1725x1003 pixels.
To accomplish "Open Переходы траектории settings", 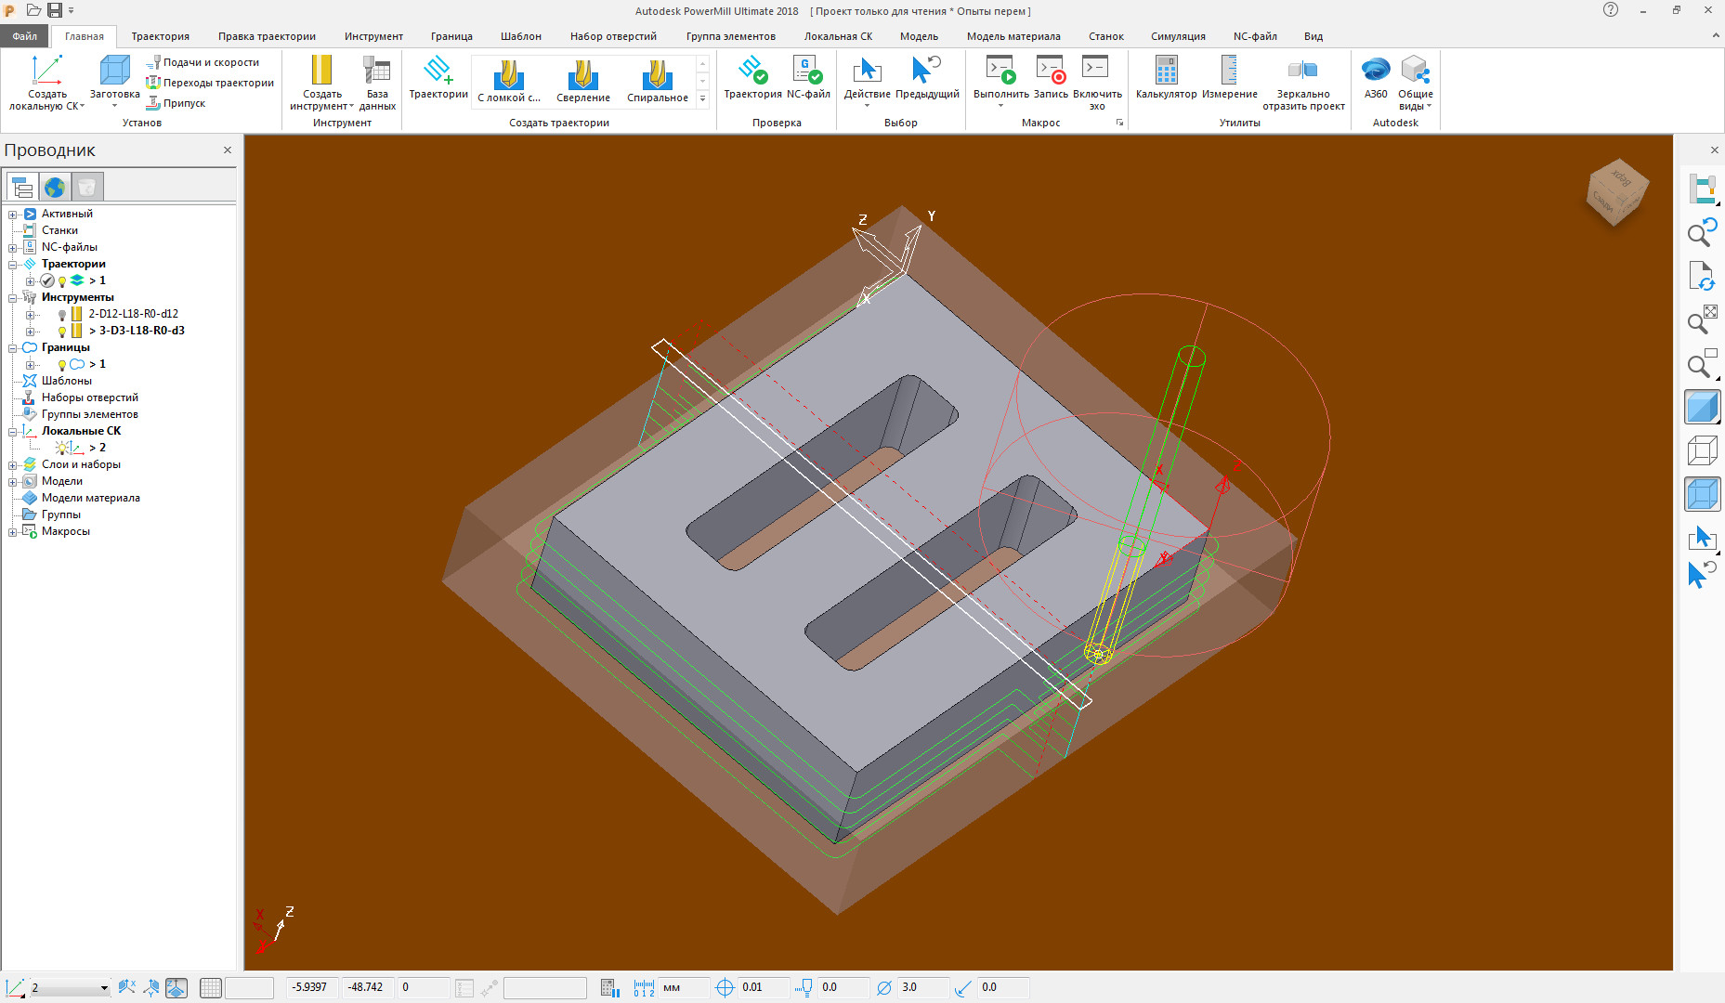I will (209, 83).
